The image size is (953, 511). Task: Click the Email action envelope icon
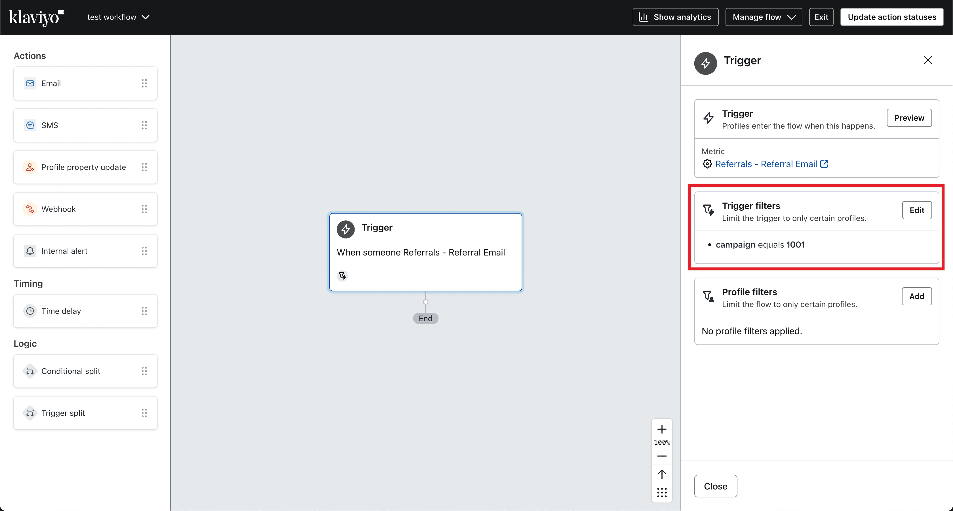pyautogui.click(x=30, y=83)
